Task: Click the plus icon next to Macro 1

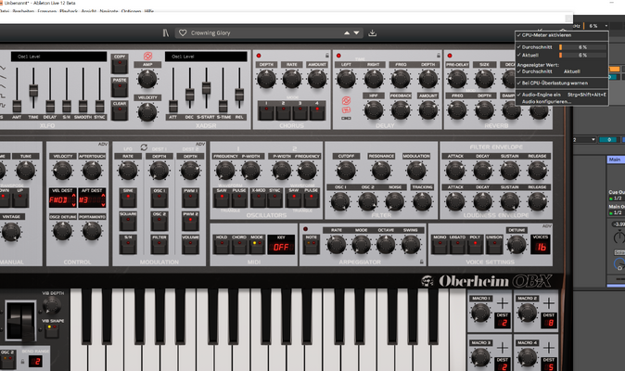Action: click(503, 303)
